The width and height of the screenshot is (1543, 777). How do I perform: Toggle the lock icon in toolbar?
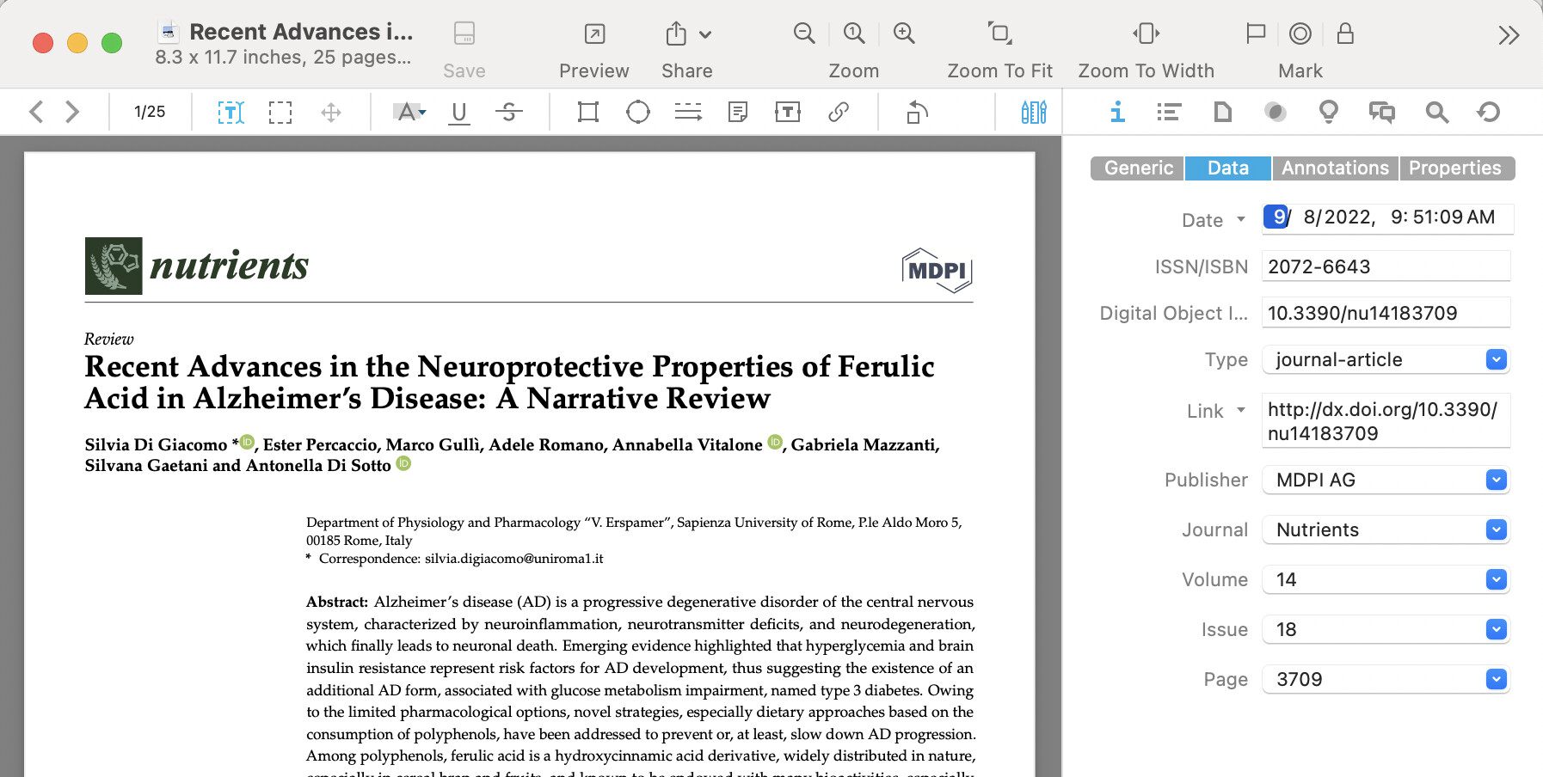1345,34
